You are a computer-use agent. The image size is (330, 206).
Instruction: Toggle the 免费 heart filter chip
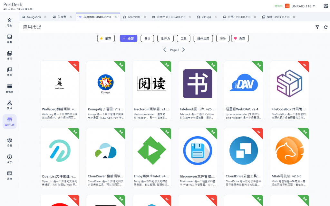tap(239, 39)
